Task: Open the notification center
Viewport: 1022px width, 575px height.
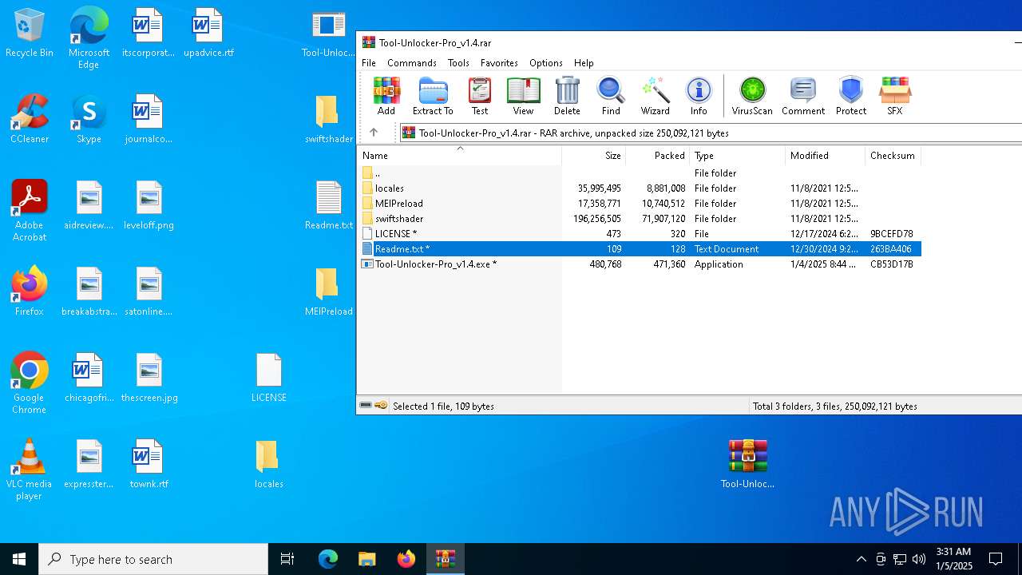Action: click(996, 559)
